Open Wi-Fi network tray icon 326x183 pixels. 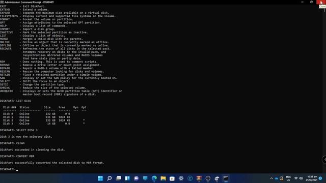point(296,178)
